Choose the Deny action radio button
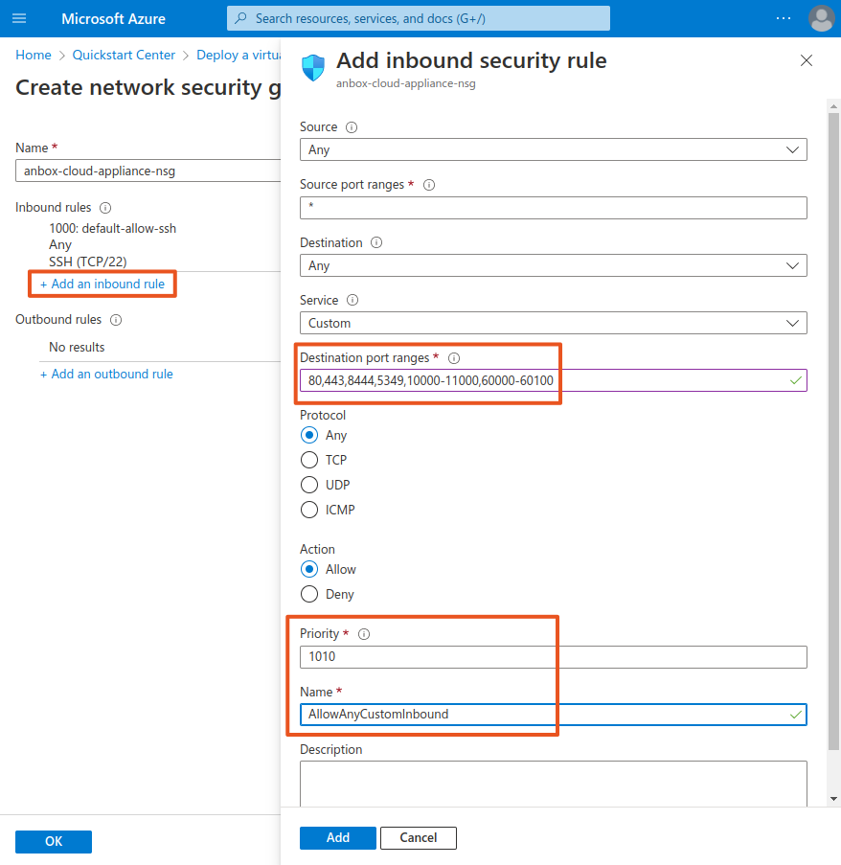The width and height of the screenshot is (841, 865). click(x=309, y=594)
